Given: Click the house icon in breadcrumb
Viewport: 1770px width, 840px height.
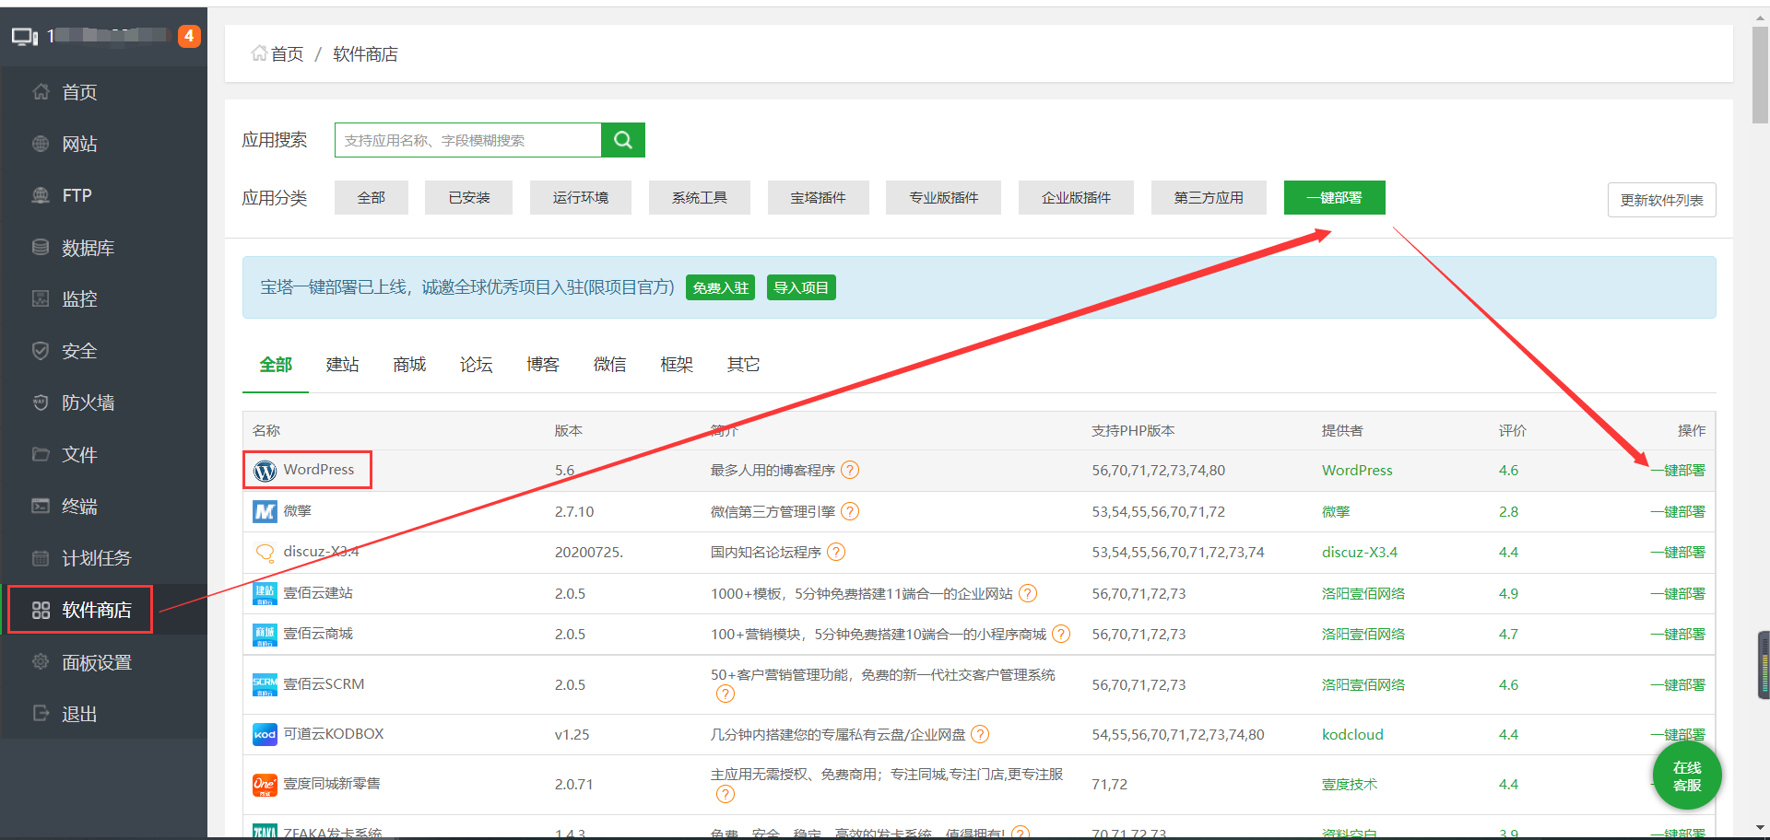Looking at the screenshot, I should click(x=259, y=53).
